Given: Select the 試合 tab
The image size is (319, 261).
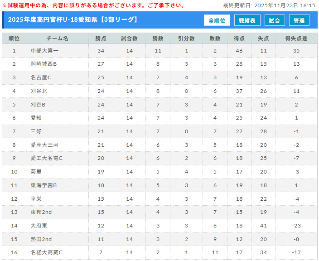Looking at the screenshot, I should tap(275, 20).
